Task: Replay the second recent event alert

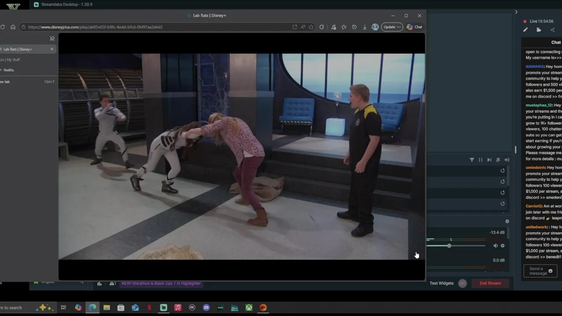Action: 503,182
